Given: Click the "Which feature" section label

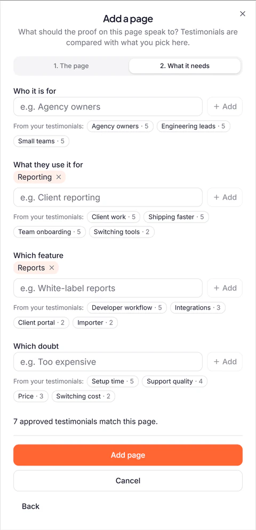Looking at the screenshot, I should point(38,256).
